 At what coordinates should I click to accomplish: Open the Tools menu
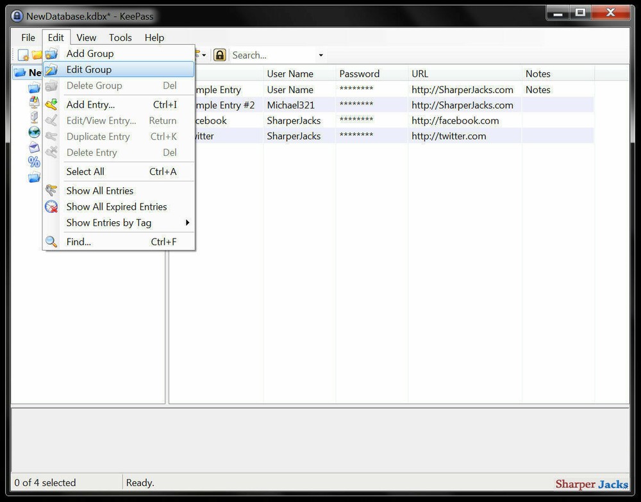click(120, 37)
